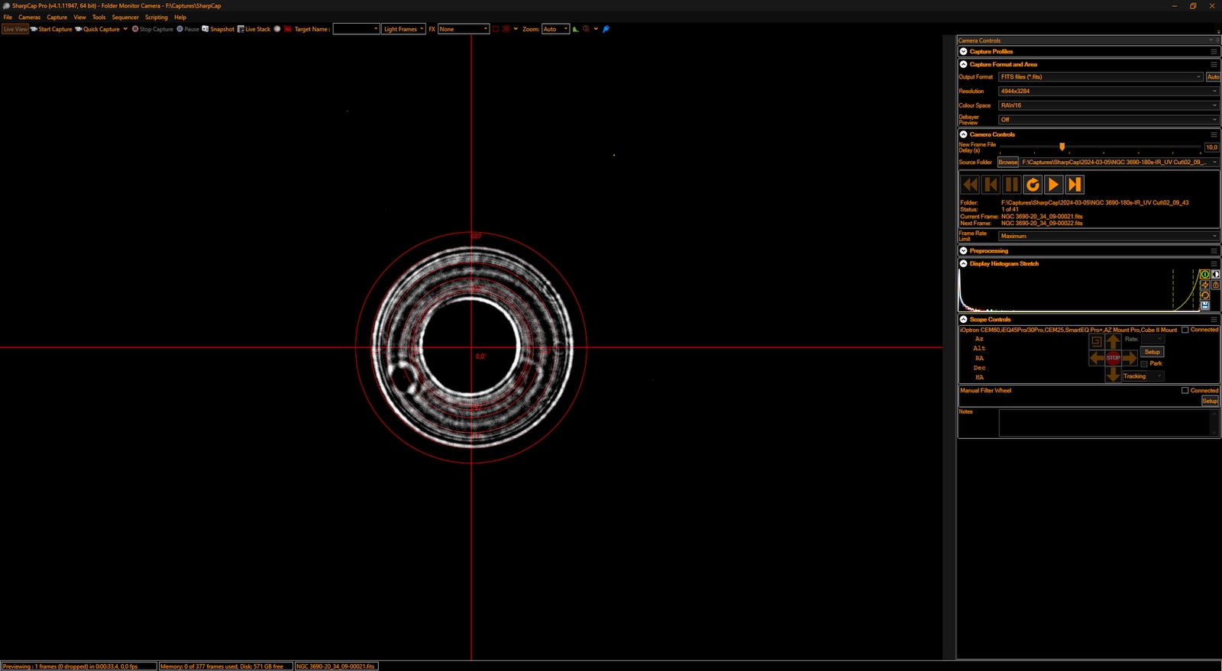
Task: Click the Pause toolbar button
Action: (x=188, y=29)
